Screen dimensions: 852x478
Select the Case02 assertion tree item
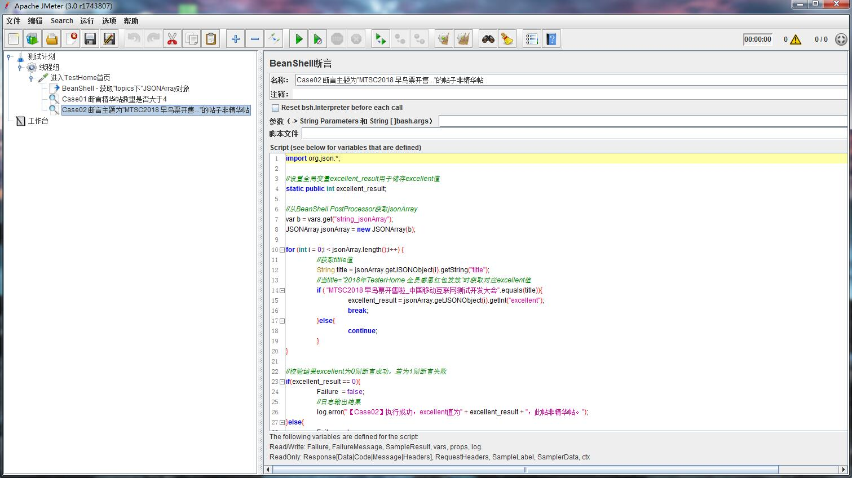coord(156,110)
